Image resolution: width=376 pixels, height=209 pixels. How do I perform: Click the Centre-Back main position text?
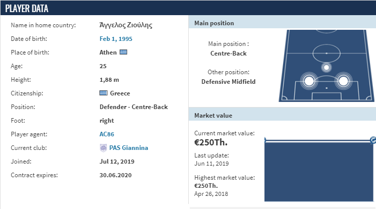coord(228,54)
